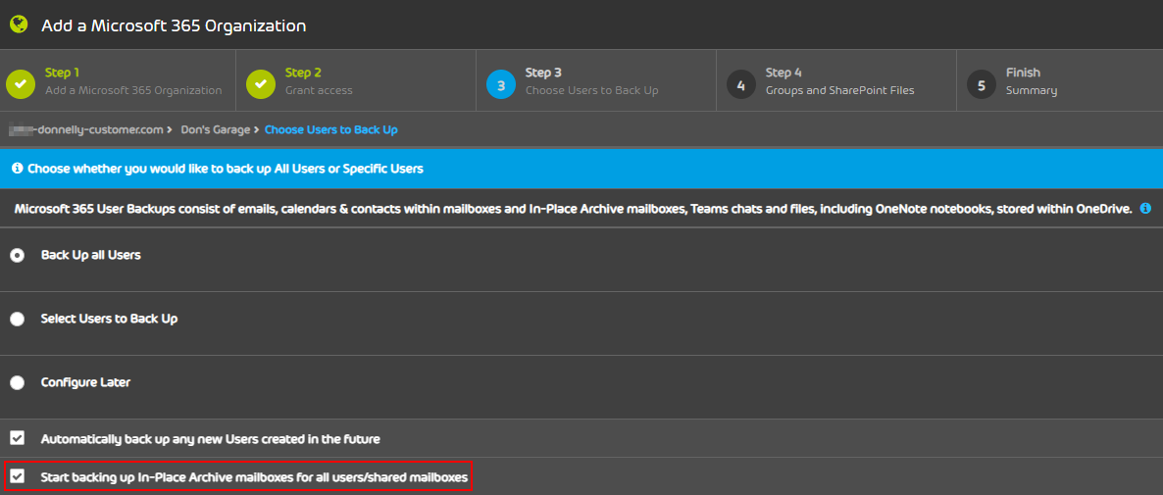
Task: Click the Finish step number 5 circle
Action: pos(982,84)
